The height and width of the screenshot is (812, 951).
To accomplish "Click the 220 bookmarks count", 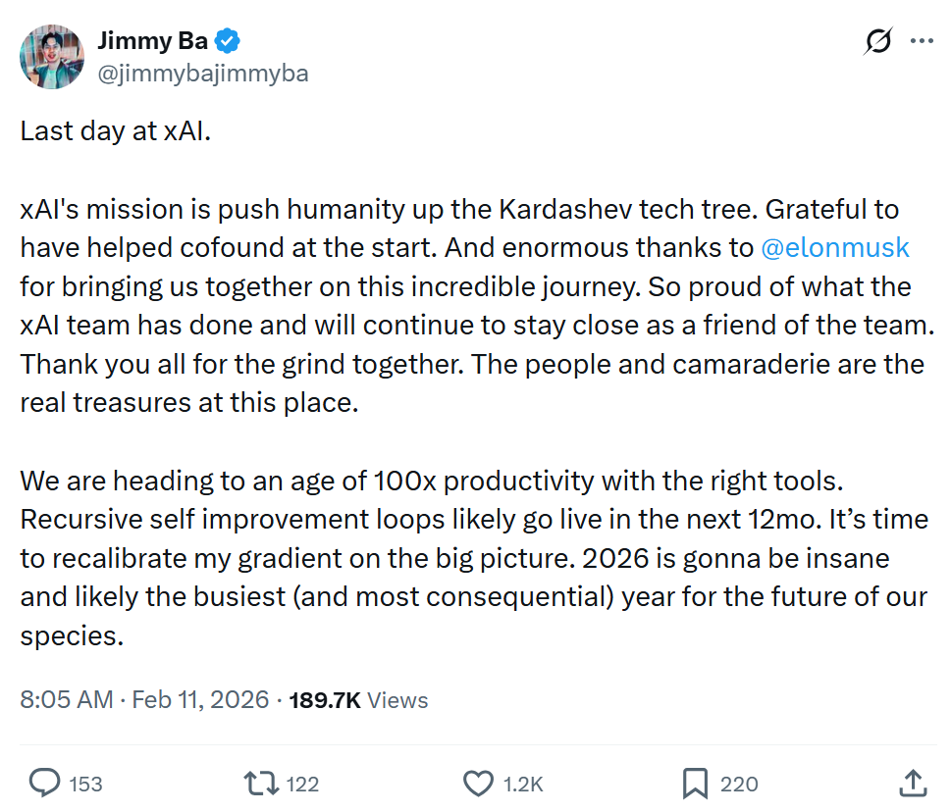I will 739,785.
